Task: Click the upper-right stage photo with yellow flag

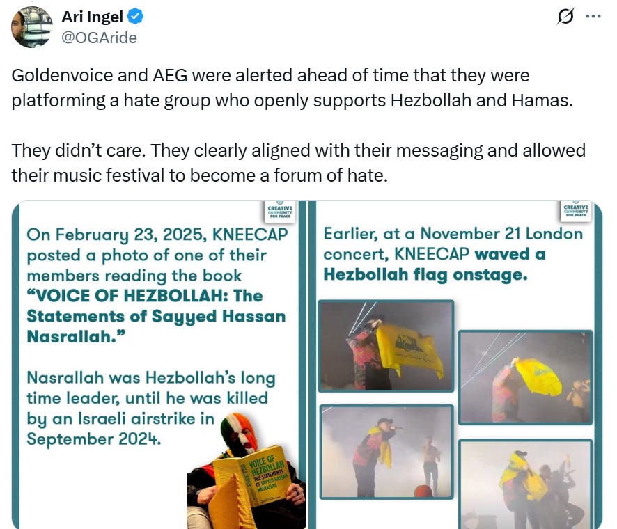Action: tap(525, 377)
